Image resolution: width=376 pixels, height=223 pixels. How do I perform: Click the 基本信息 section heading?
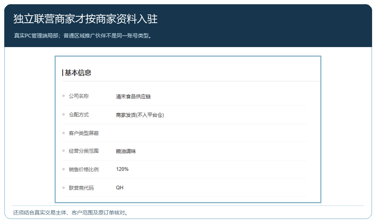coord(78,73)
